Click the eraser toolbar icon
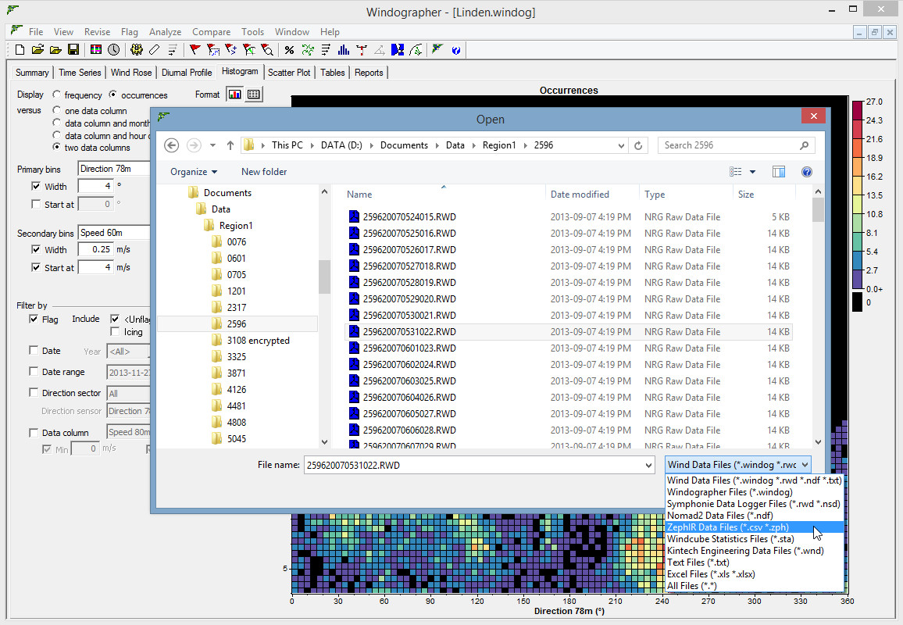Viewport: 903px width, 625px height. coord(154,50)
